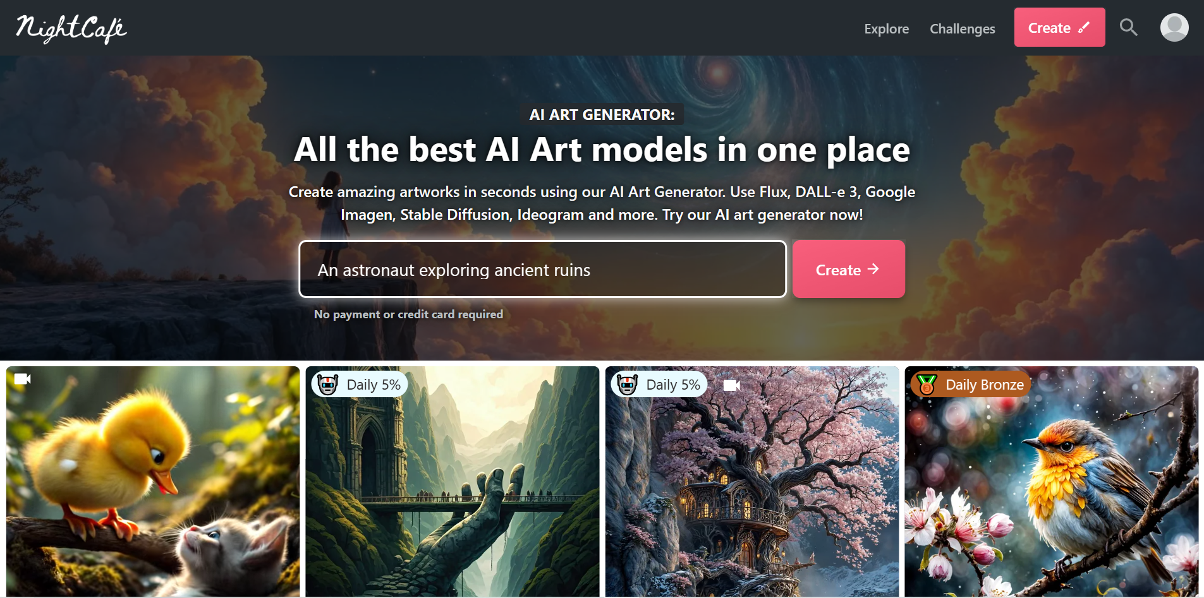The image size is (1204, 598).
Task: Click the video camera icon on duckling image
Action: click(x=23, y=379)
